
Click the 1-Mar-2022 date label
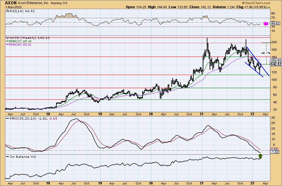pos(13,7)
